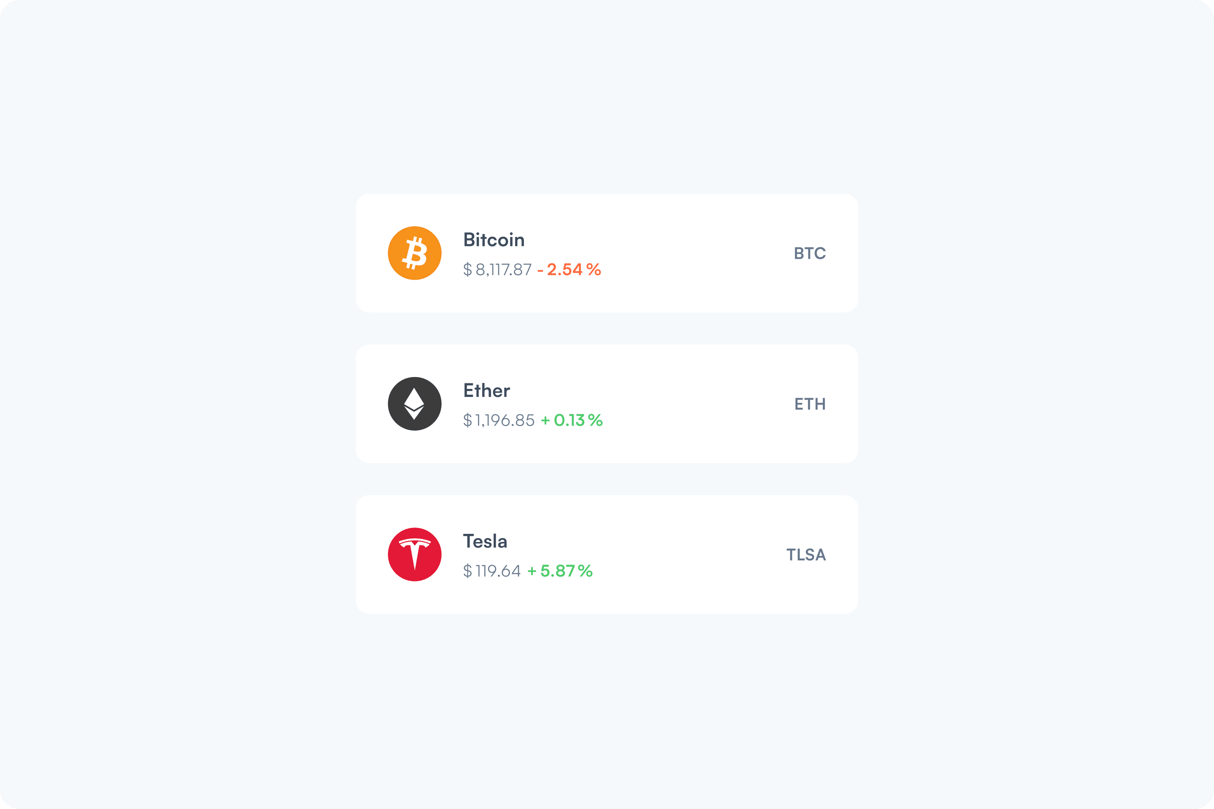Open the Ether asset name

click(486, 391)
